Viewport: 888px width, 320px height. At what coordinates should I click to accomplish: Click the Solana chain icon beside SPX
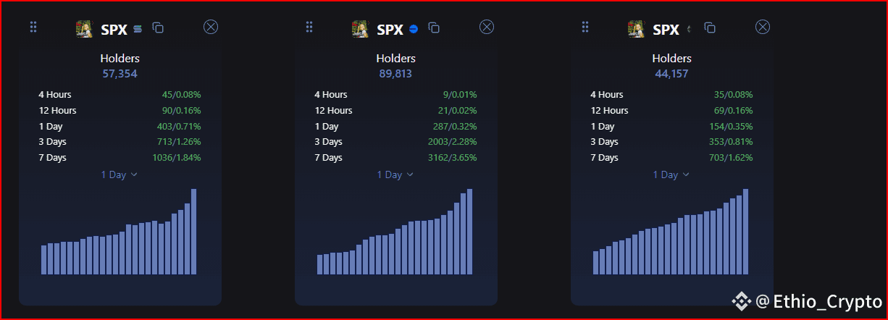tap(138, 29)
